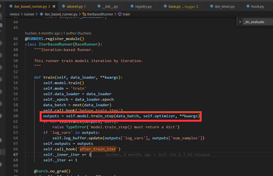Viewport: 273px width, 176px height.
Task: Click the Python icon in breadcrumb file
Action: coord(41,14)
